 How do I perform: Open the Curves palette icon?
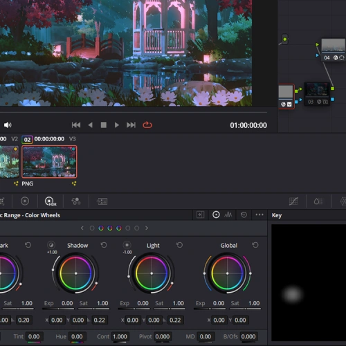(x=293, y=201)
